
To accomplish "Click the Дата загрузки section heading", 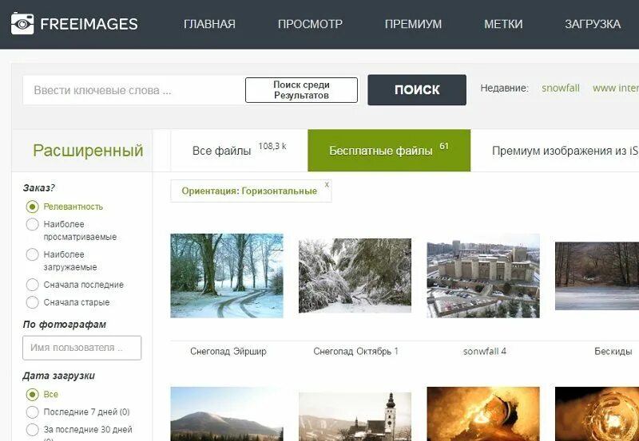I will [58, 376].
